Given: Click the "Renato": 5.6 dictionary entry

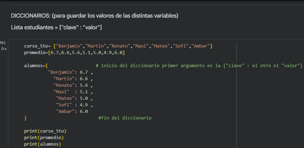Looking at the screenshot, I should point(73,85).
